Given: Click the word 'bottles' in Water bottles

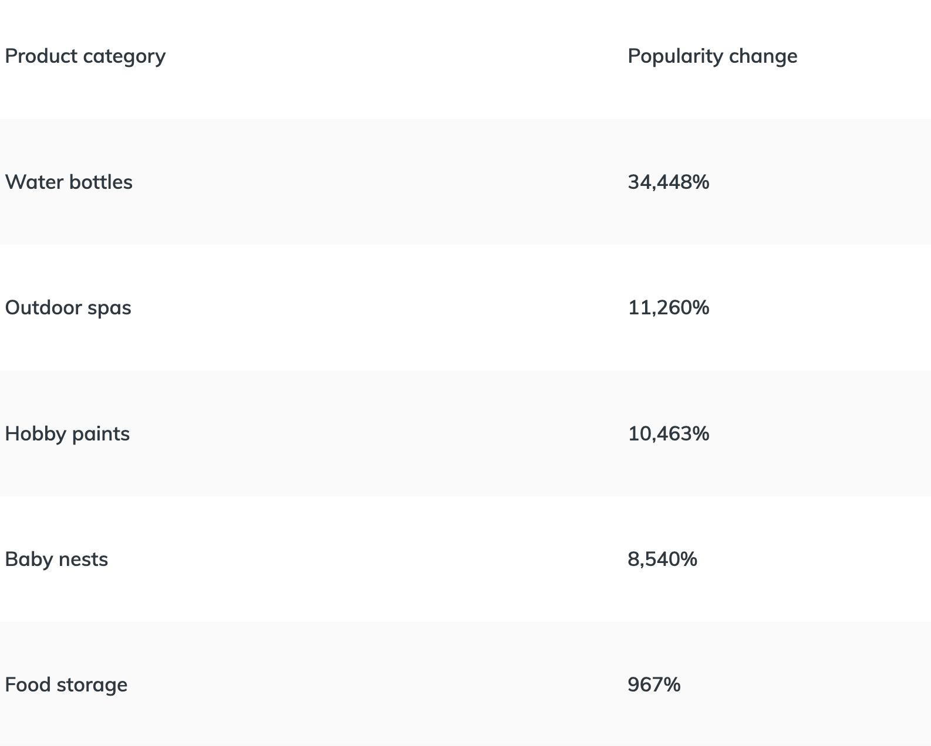Looking at the screenshot, I should [x=101, y=182].
